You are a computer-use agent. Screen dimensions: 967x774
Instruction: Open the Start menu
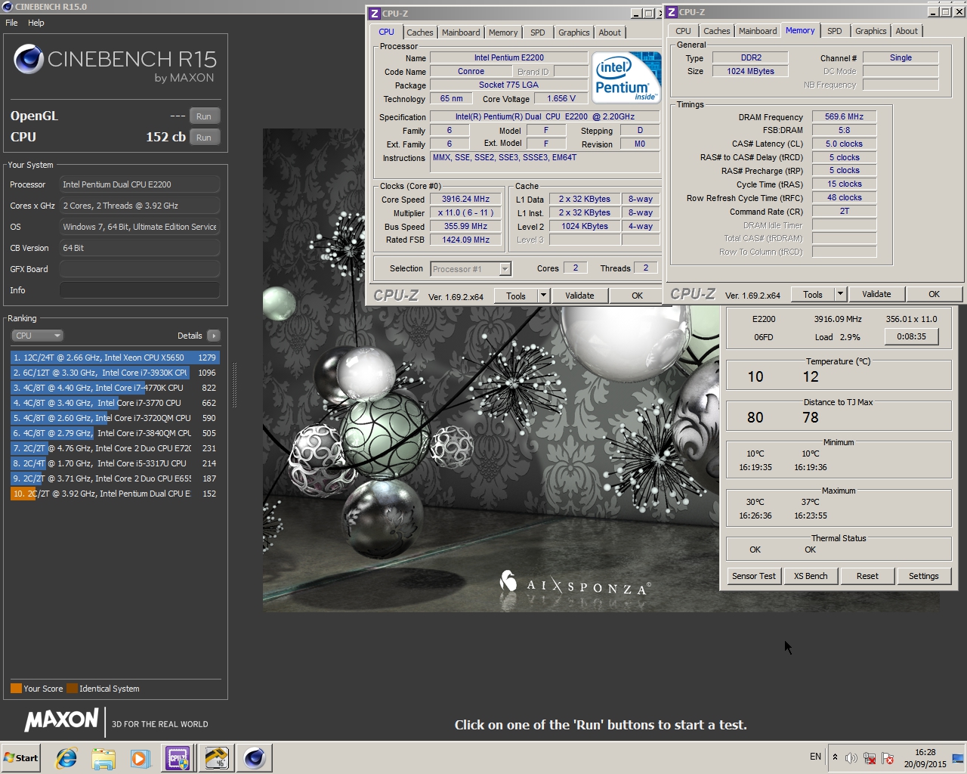21,757
